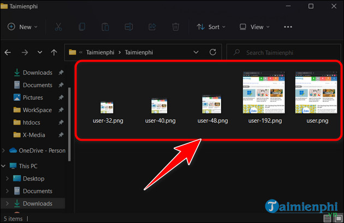Select user-192.png thumbnail
Screen dimensions: 344x223
coord(264,92)
